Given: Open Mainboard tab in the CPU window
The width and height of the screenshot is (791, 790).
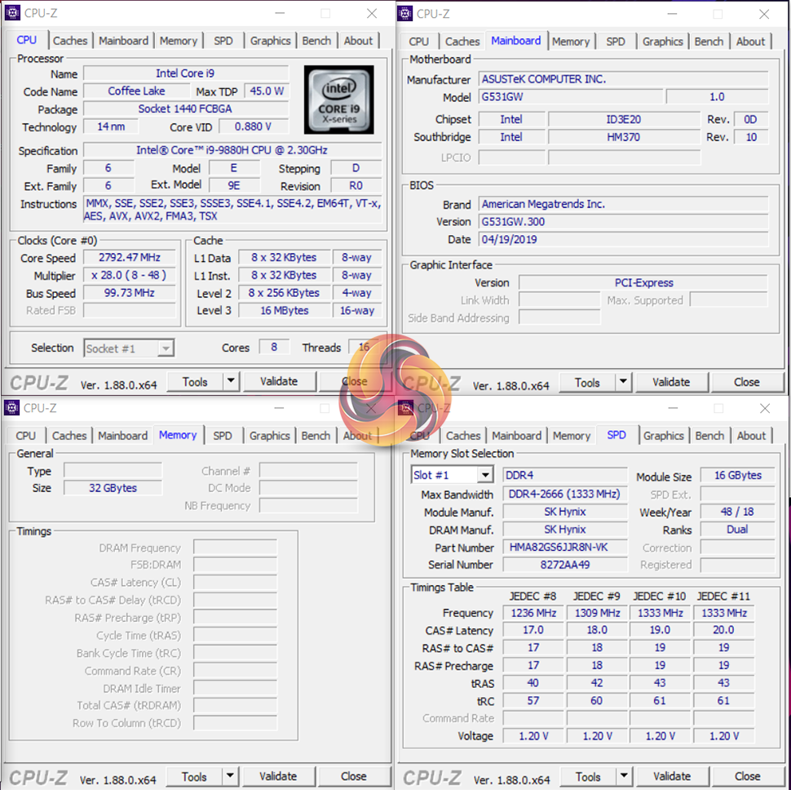Looking at the screenshot, I should tap(124, 41).
